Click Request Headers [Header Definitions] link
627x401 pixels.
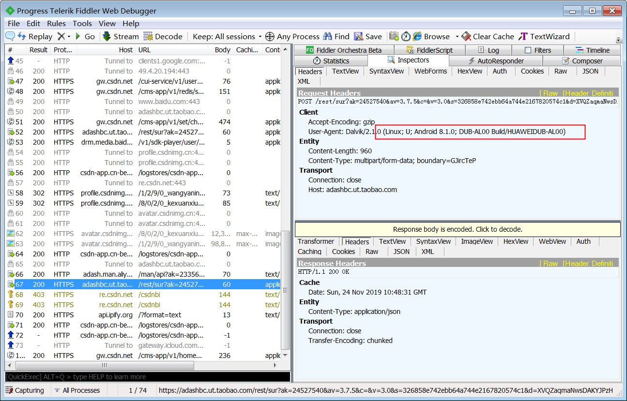(x=588, y=93)
